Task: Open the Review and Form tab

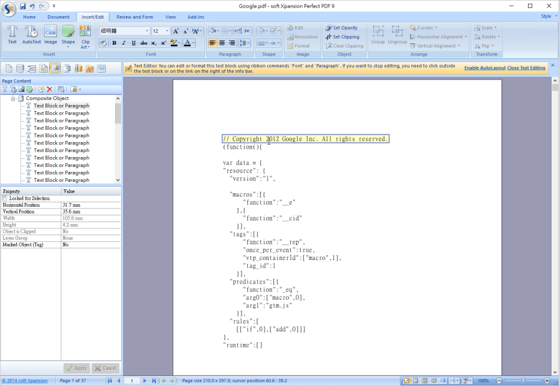Action: [x=135, y=17]
